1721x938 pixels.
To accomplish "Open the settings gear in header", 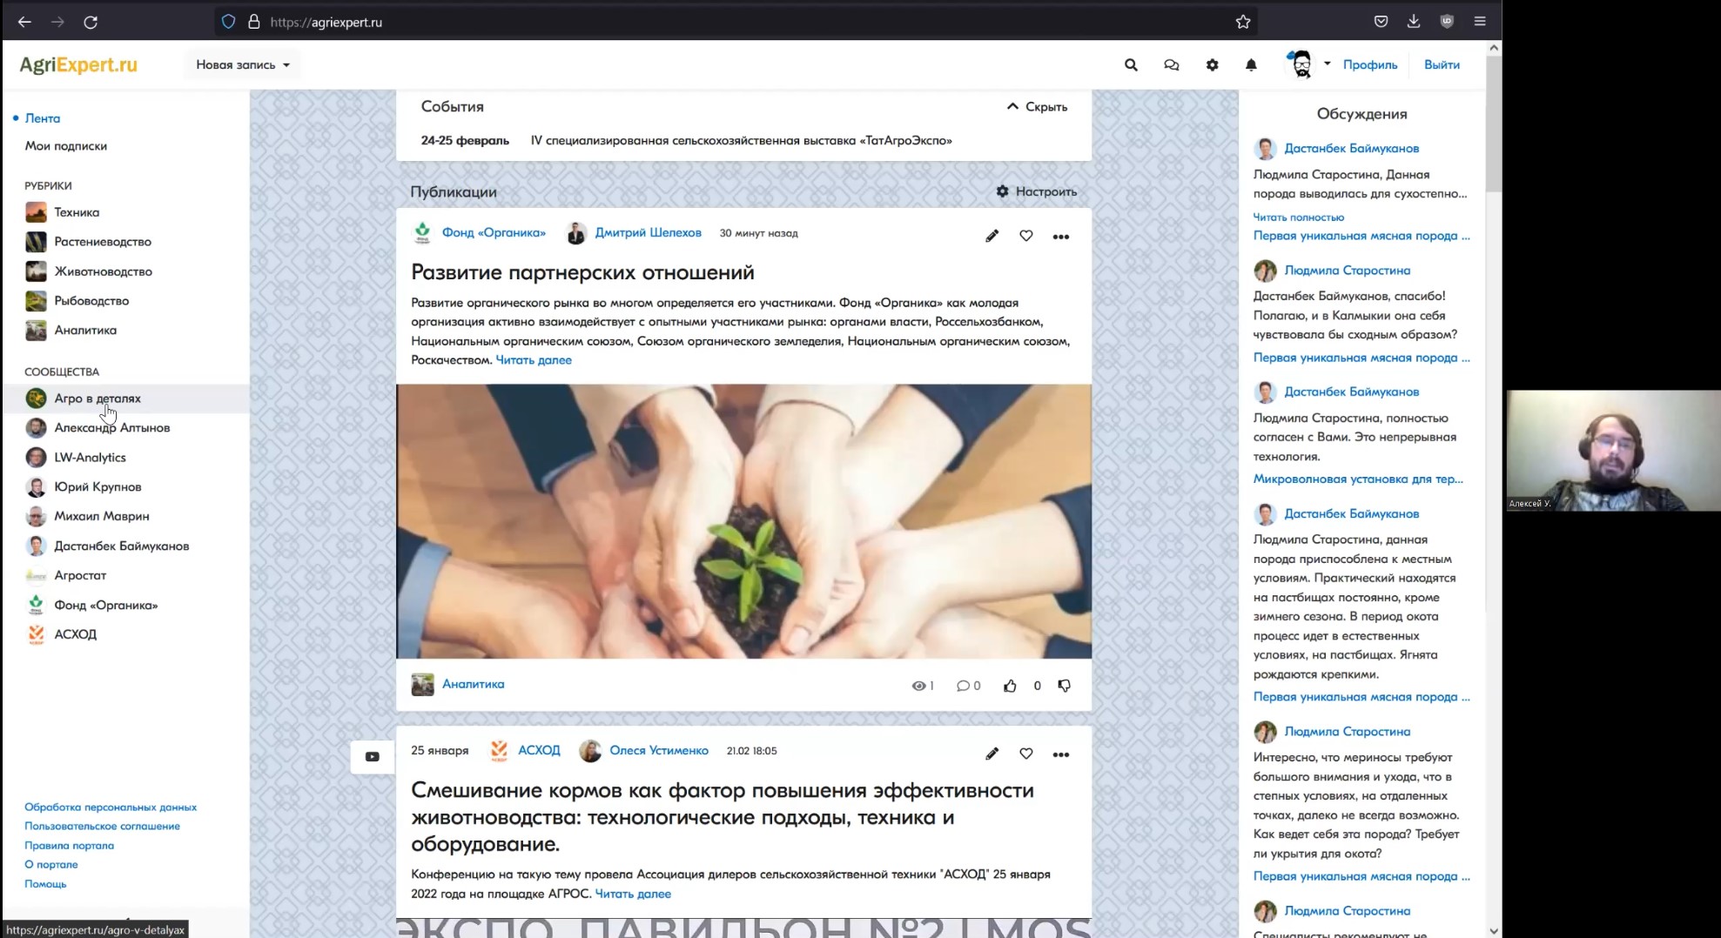I will [1212, 64].
